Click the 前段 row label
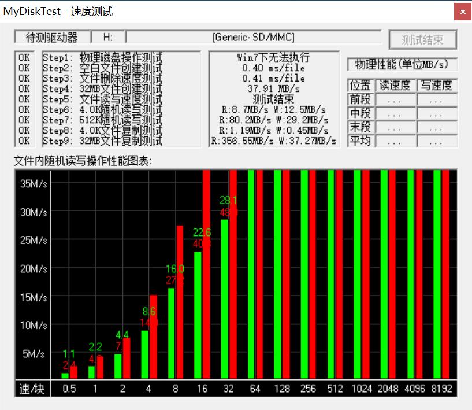Viewport: 472px width, 410px height. click(x=360, y=99)
